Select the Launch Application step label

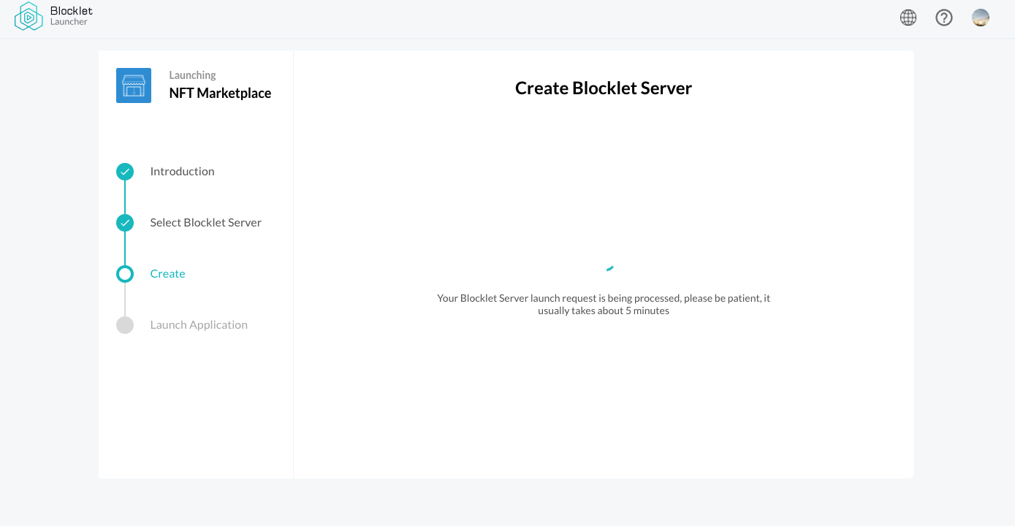coord(199,324)
